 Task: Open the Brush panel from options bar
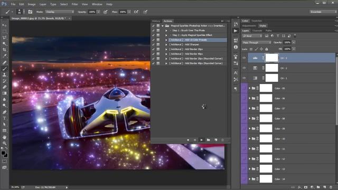click(30, 12)
